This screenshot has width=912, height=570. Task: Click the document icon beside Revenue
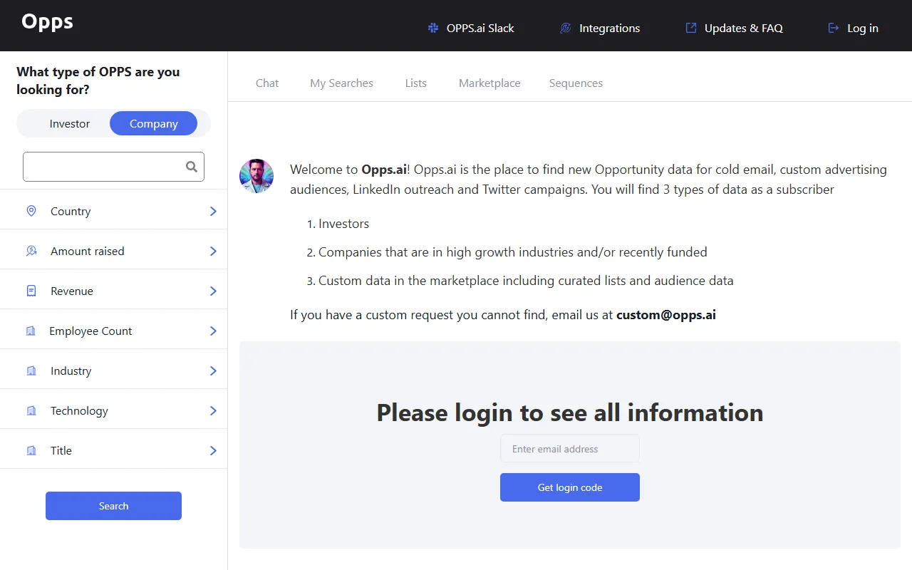tap(31, 291)
